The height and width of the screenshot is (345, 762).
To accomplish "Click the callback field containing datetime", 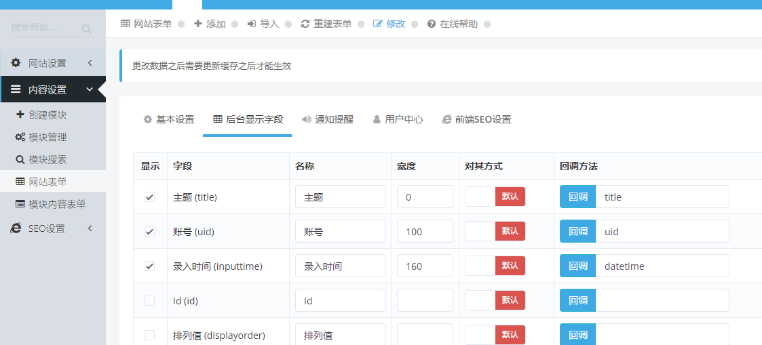I will (662, 266).
